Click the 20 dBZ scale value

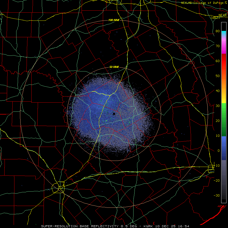point(218,121)
